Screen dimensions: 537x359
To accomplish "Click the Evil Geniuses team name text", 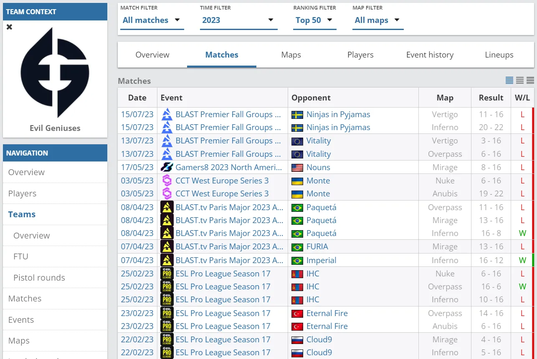I will (55, 128).
